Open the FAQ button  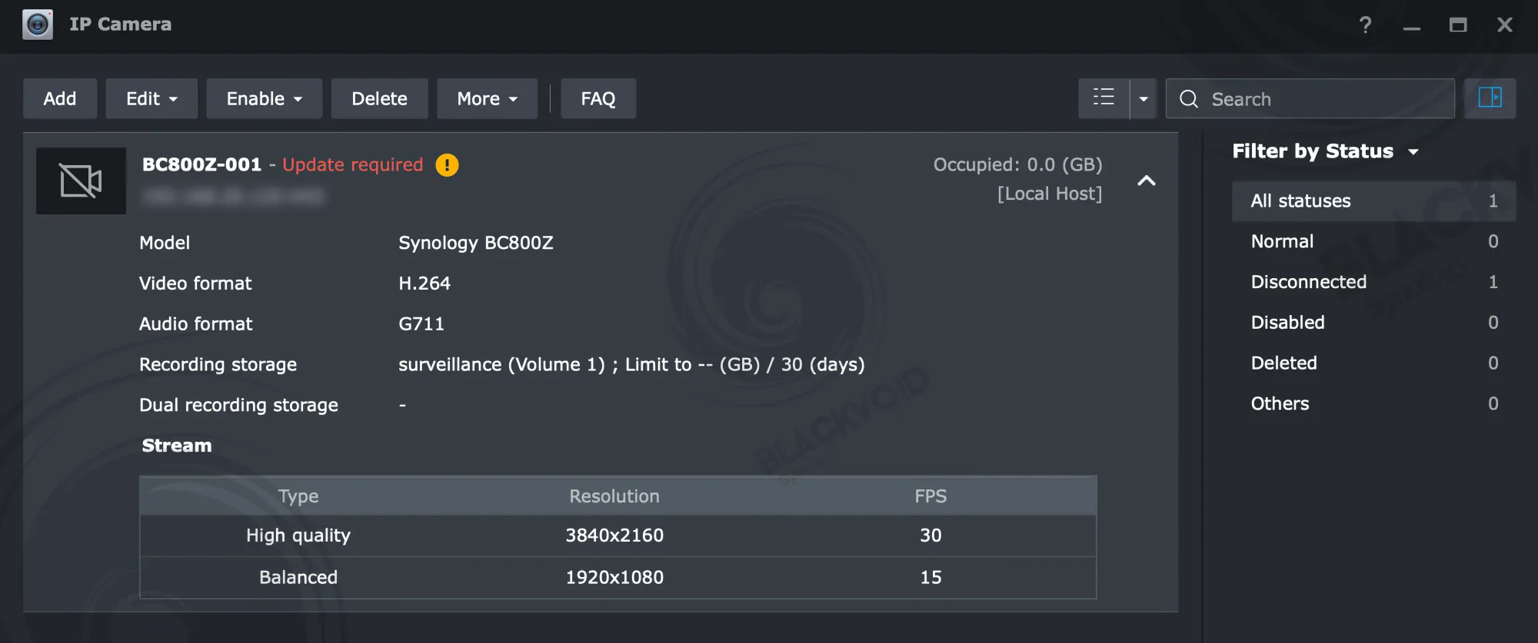598,99
